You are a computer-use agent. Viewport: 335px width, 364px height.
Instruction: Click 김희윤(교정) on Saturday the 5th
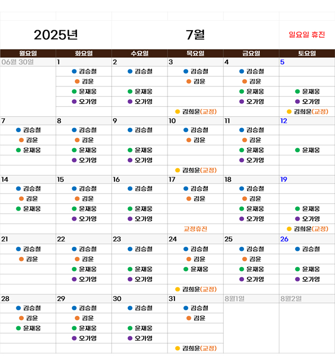(x=307, y=111)
